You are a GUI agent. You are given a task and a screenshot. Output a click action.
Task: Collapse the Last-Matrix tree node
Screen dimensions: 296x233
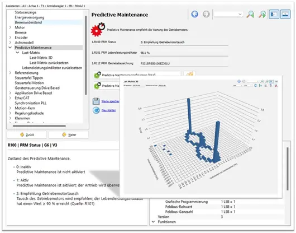(17, 53)
